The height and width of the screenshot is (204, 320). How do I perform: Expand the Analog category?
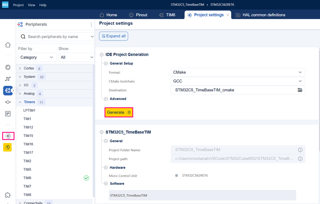point(20,94)
